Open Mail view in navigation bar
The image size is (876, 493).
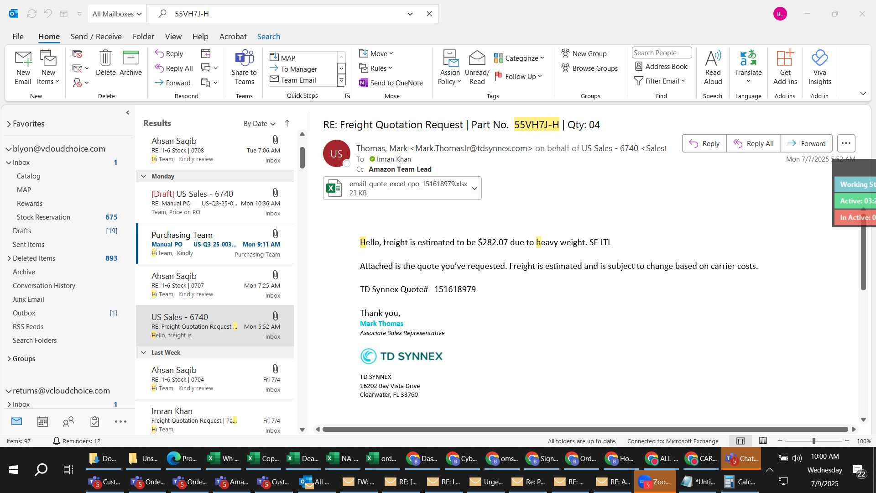click(16, 421)
